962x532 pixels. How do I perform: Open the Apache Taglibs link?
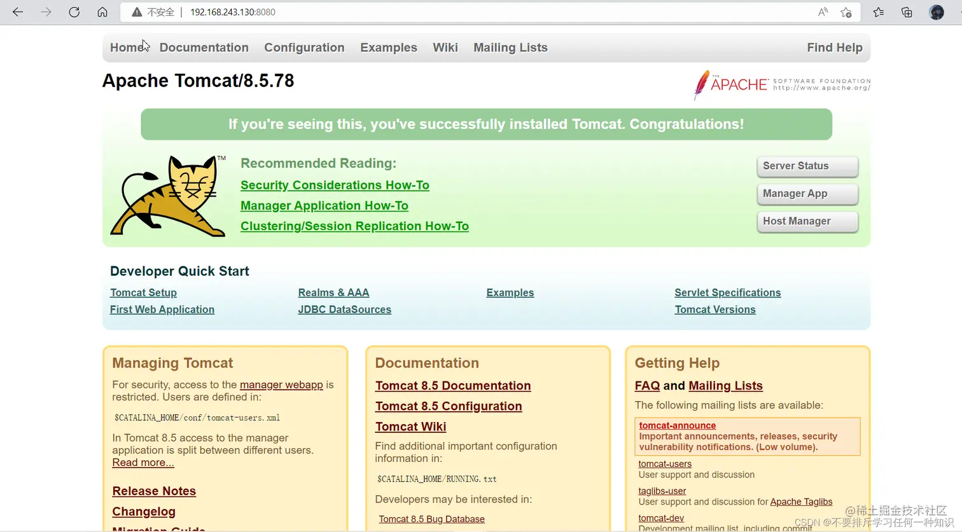(801, 502)
